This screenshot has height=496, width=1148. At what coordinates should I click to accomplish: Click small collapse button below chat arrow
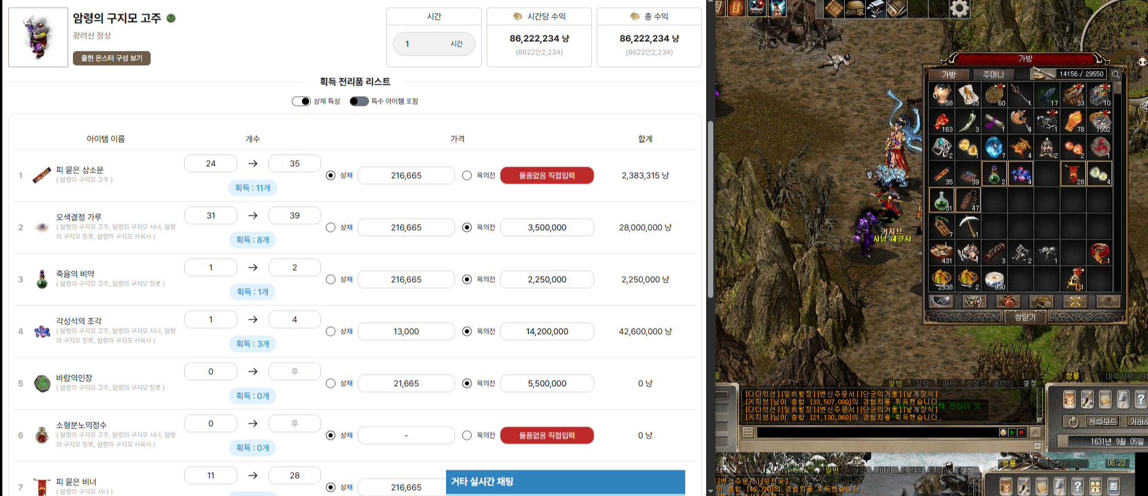click(x=1037, y=446)
